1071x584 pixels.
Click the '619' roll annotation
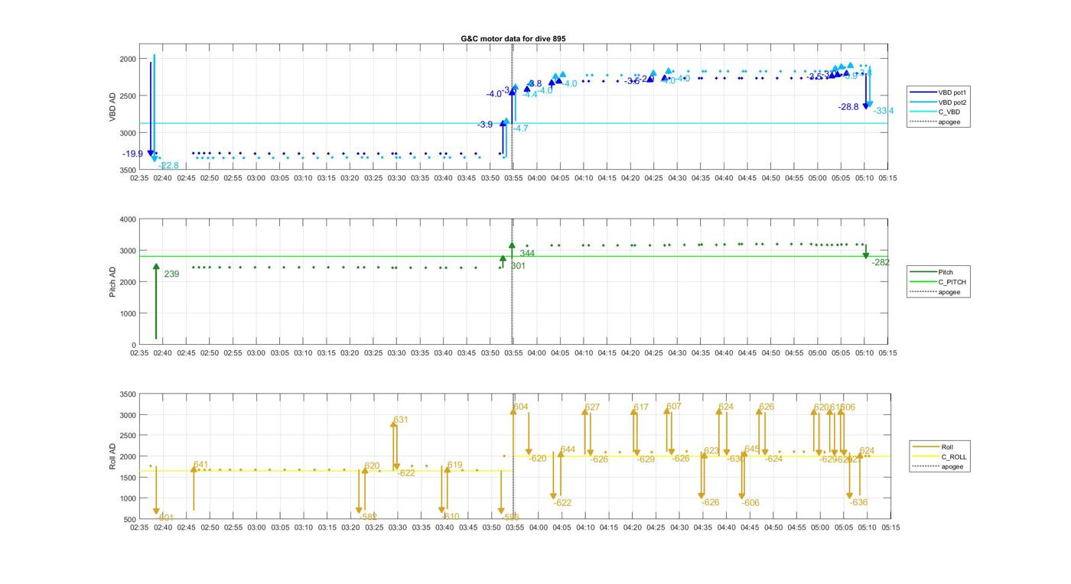454,465
